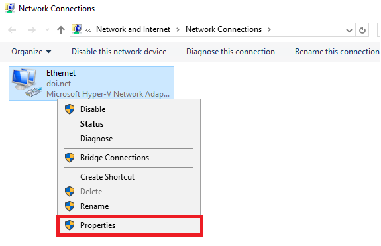Screen dimensions: 381x246
Task: Expand chevron after Network Connections breadcrumb
Action: pyautogui.click(x=269, y=30)
